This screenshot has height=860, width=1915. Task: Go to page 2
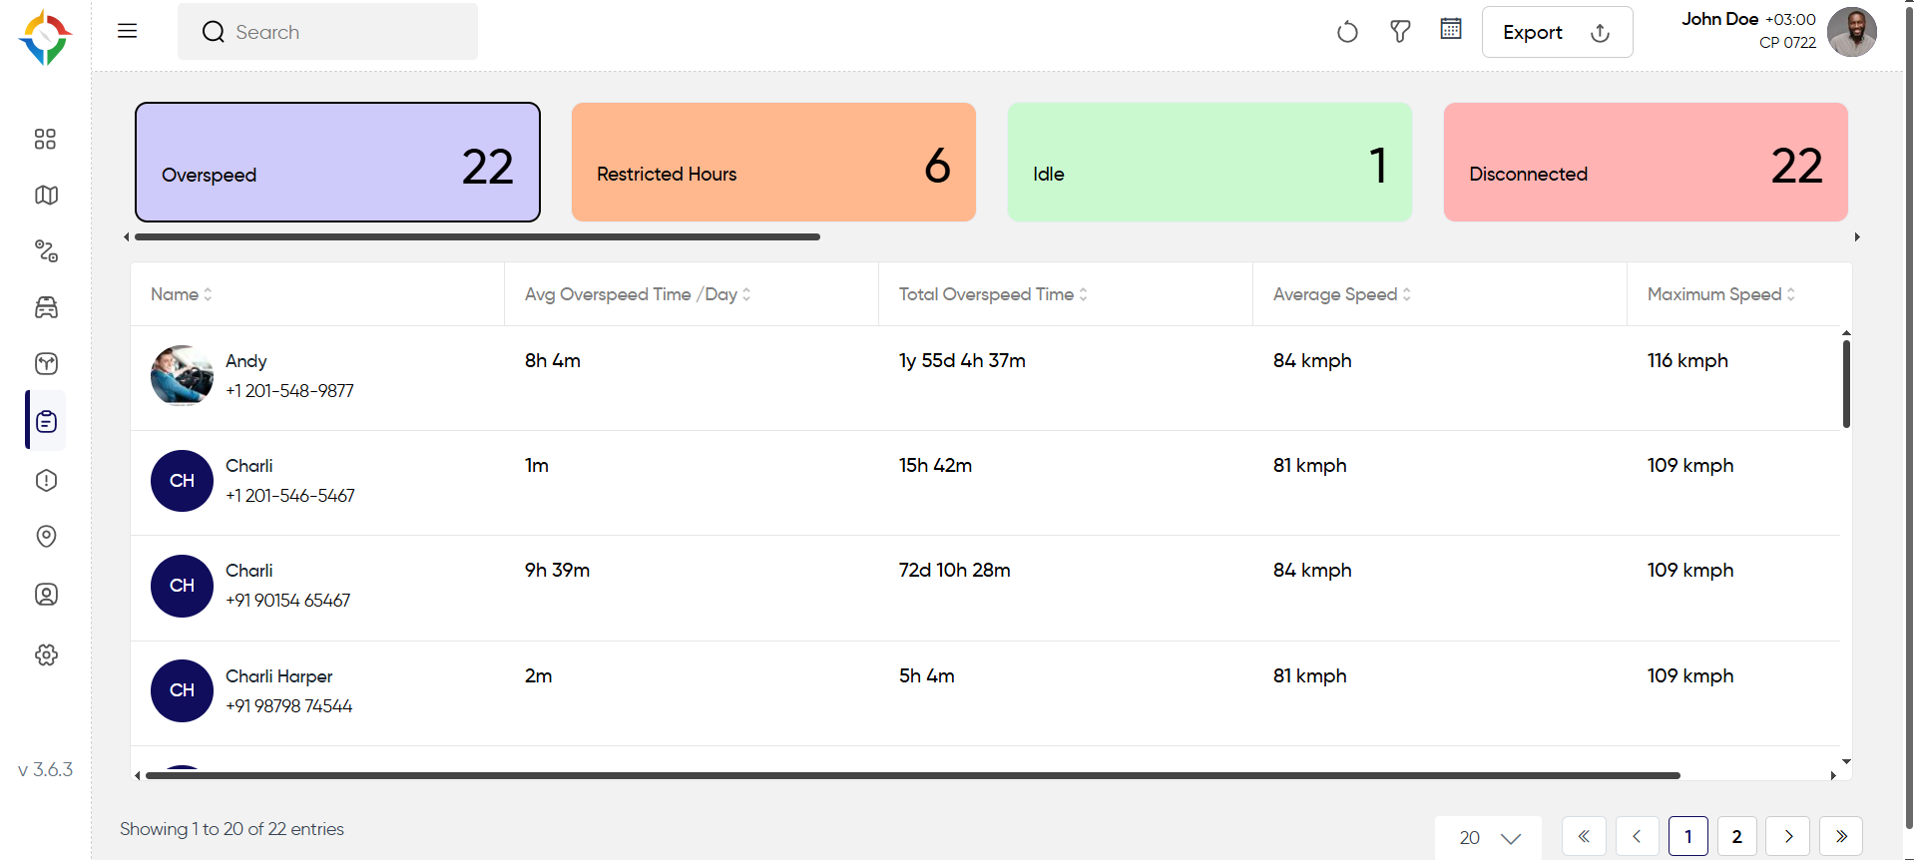[1737, 836]
